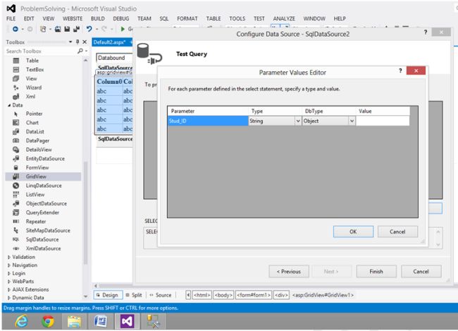Open Microsoft Word from the taskbar
Image resolution: width=458 pixels, height=331 pixels.
click(x=101, y=321)
